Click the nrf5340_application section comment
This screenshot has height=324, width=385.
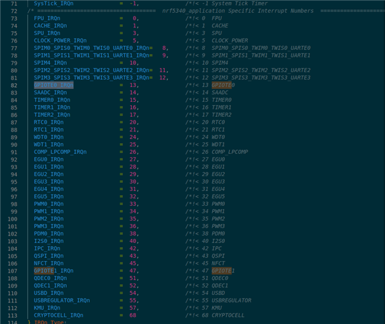tap(238, 11)
